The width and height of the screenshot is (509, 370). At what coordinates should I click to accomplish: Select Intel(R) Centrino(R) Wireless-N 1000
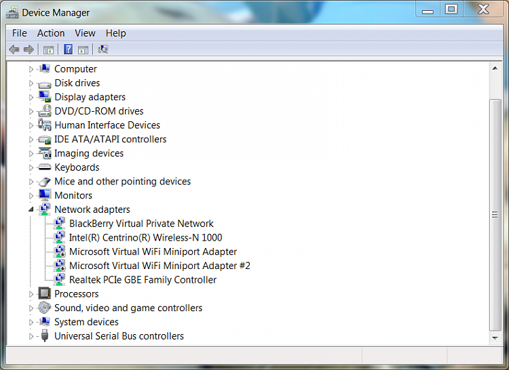(145, 237)
